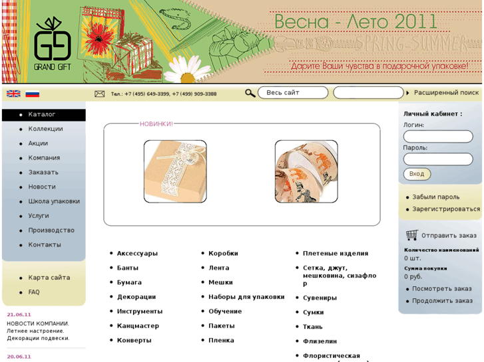Open the 'Обучение' category
484x362 pixels.
point(225,311)
